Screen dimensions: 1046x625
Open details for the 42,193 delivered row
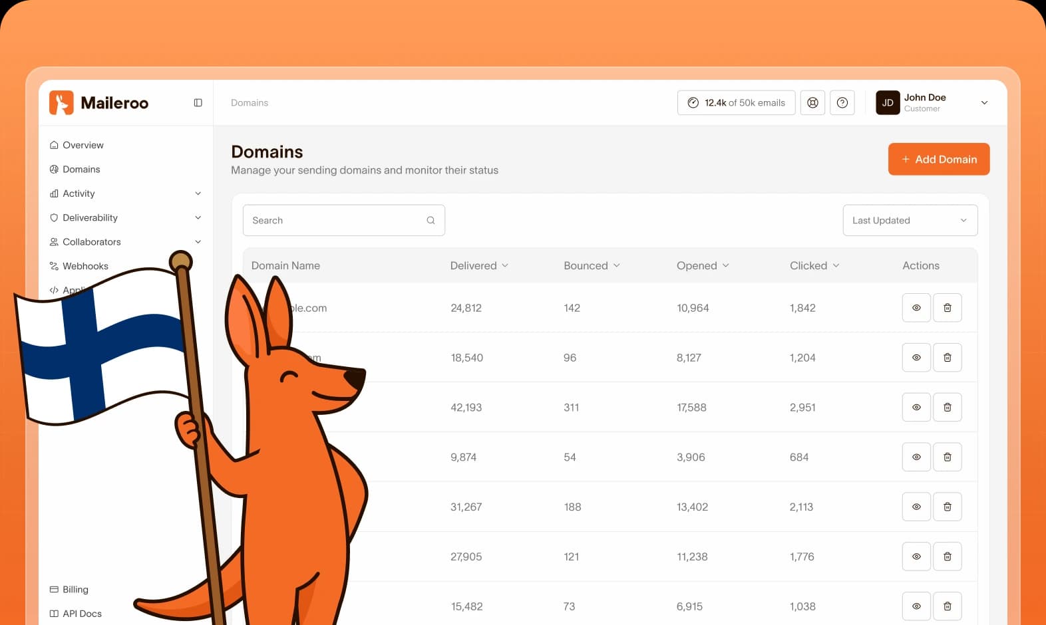tap(916, 407)
